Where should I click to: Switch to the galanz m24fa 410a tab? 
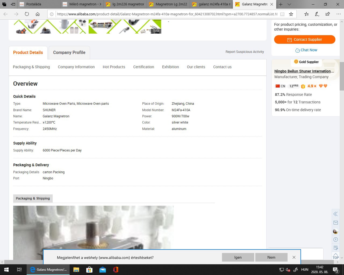[x=211, y=4]
